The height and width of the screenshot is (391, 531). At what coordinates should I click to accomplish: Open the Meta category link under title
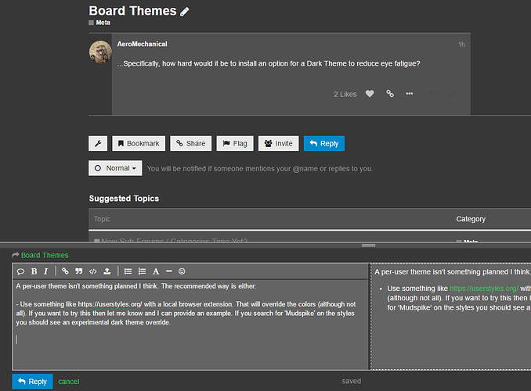[x=99, y=23]
